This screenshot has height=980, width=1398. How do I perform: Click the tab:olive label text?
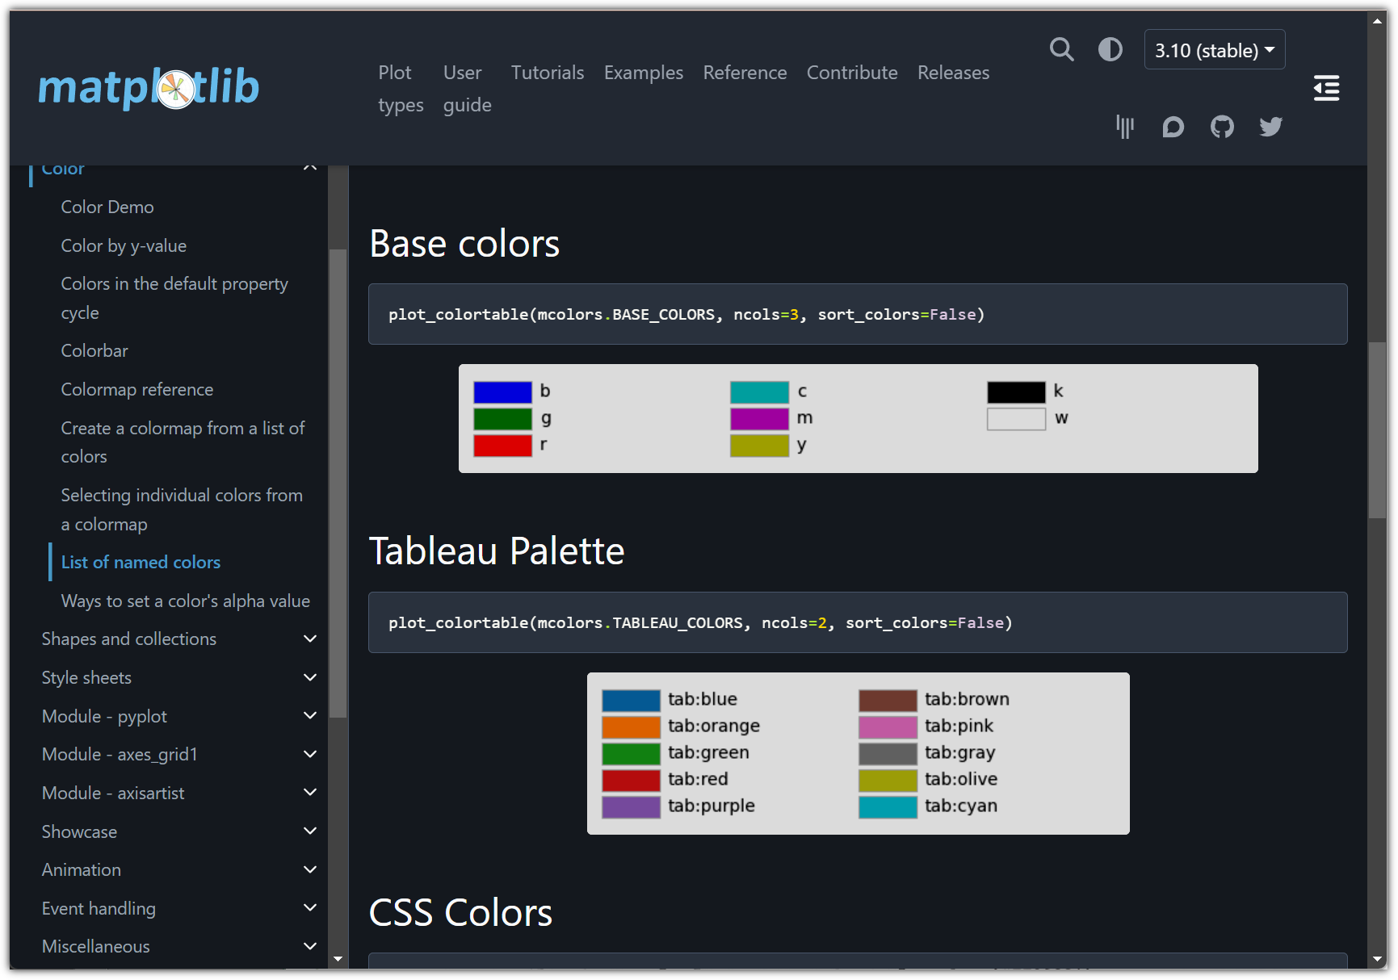pyautogui.click(x=961, y=779)
